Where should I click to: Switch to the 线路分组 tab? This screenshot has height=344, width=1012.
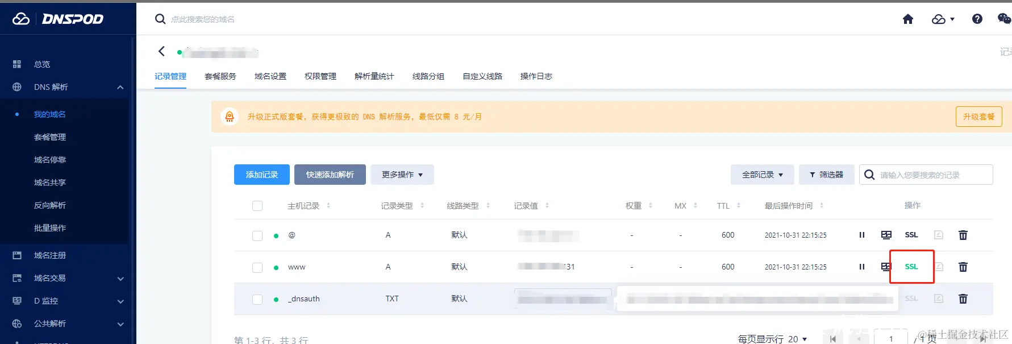pyautogui.click(x=428, y=76)
